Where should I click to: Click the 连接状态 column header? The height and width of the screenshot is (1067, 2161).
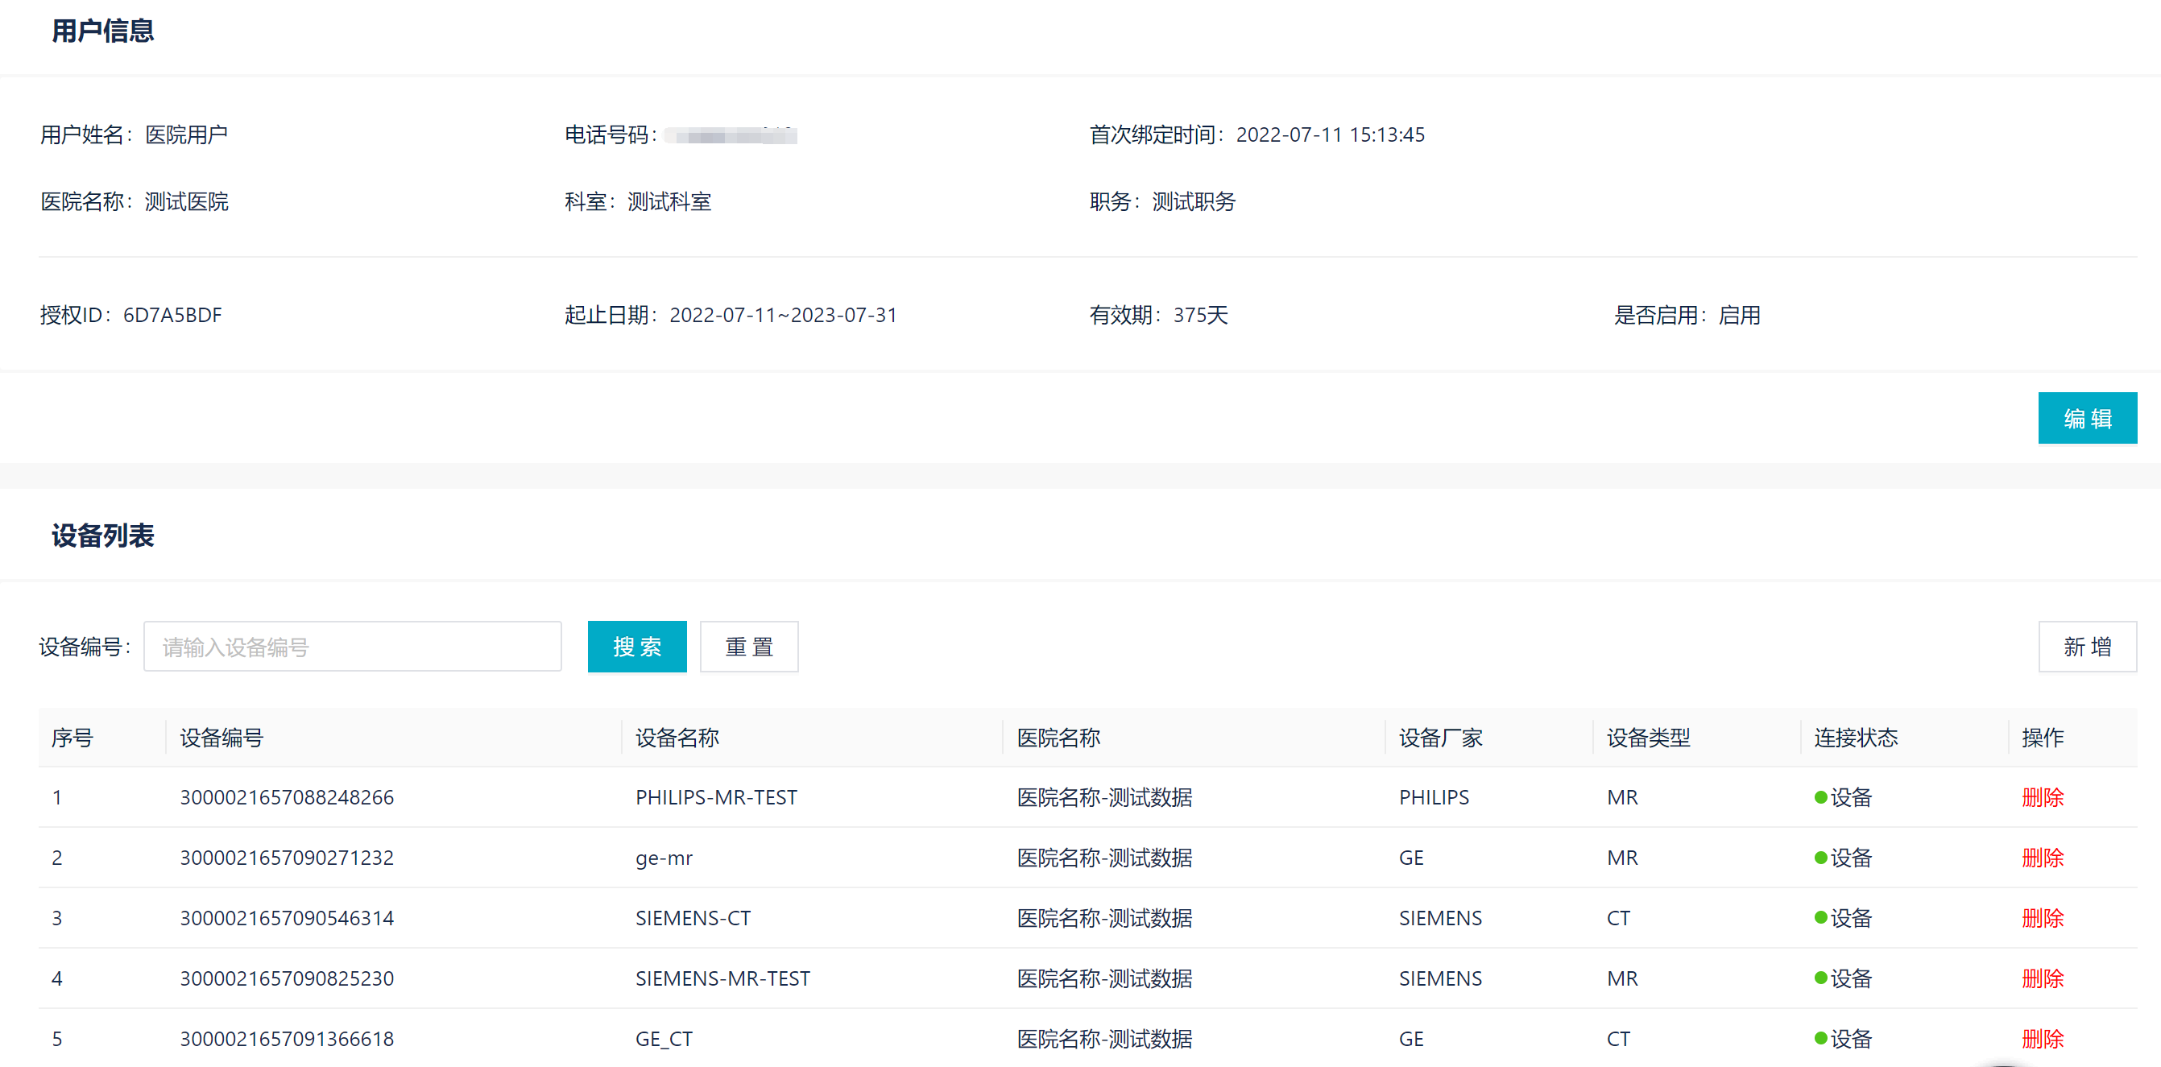(1855, 738)
